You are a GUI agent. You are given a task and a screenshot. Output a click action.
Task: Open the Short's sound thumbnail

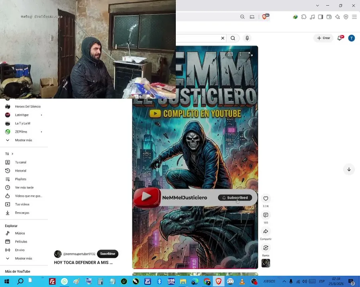266,263
